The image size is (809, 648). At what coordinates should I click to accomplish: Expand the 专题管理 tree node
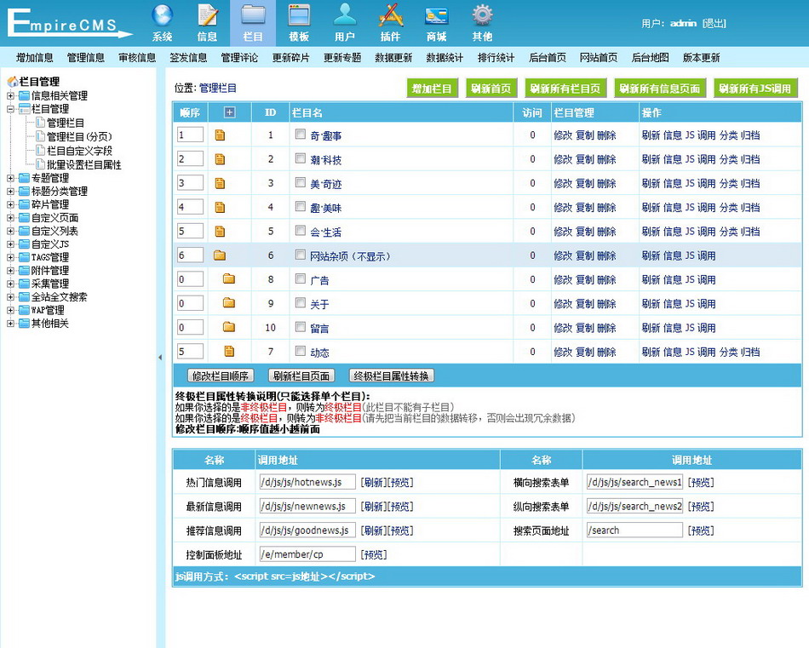coord(10,178)
